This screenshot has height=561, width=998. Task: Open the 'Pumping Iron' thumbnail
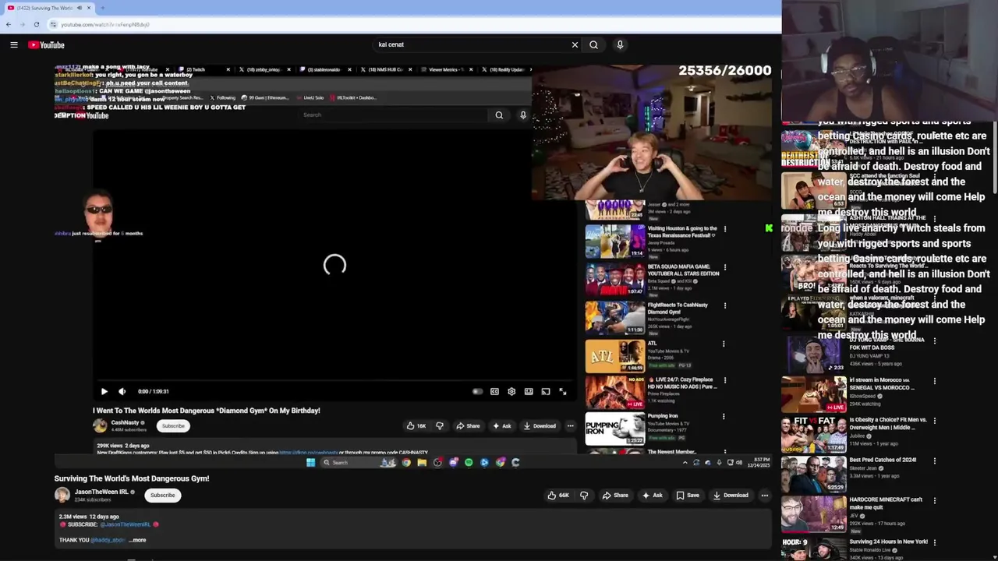[615, 428]
